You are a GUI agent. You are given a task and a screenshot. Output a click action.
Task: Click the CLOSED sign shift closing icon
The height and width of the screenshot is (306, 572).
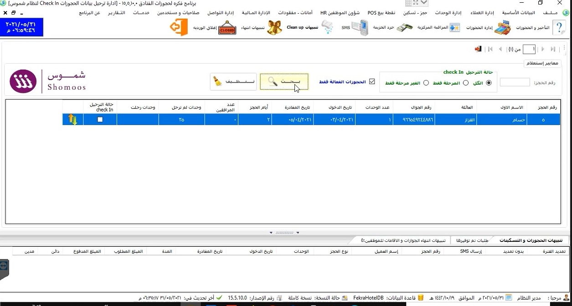[227, 28]
